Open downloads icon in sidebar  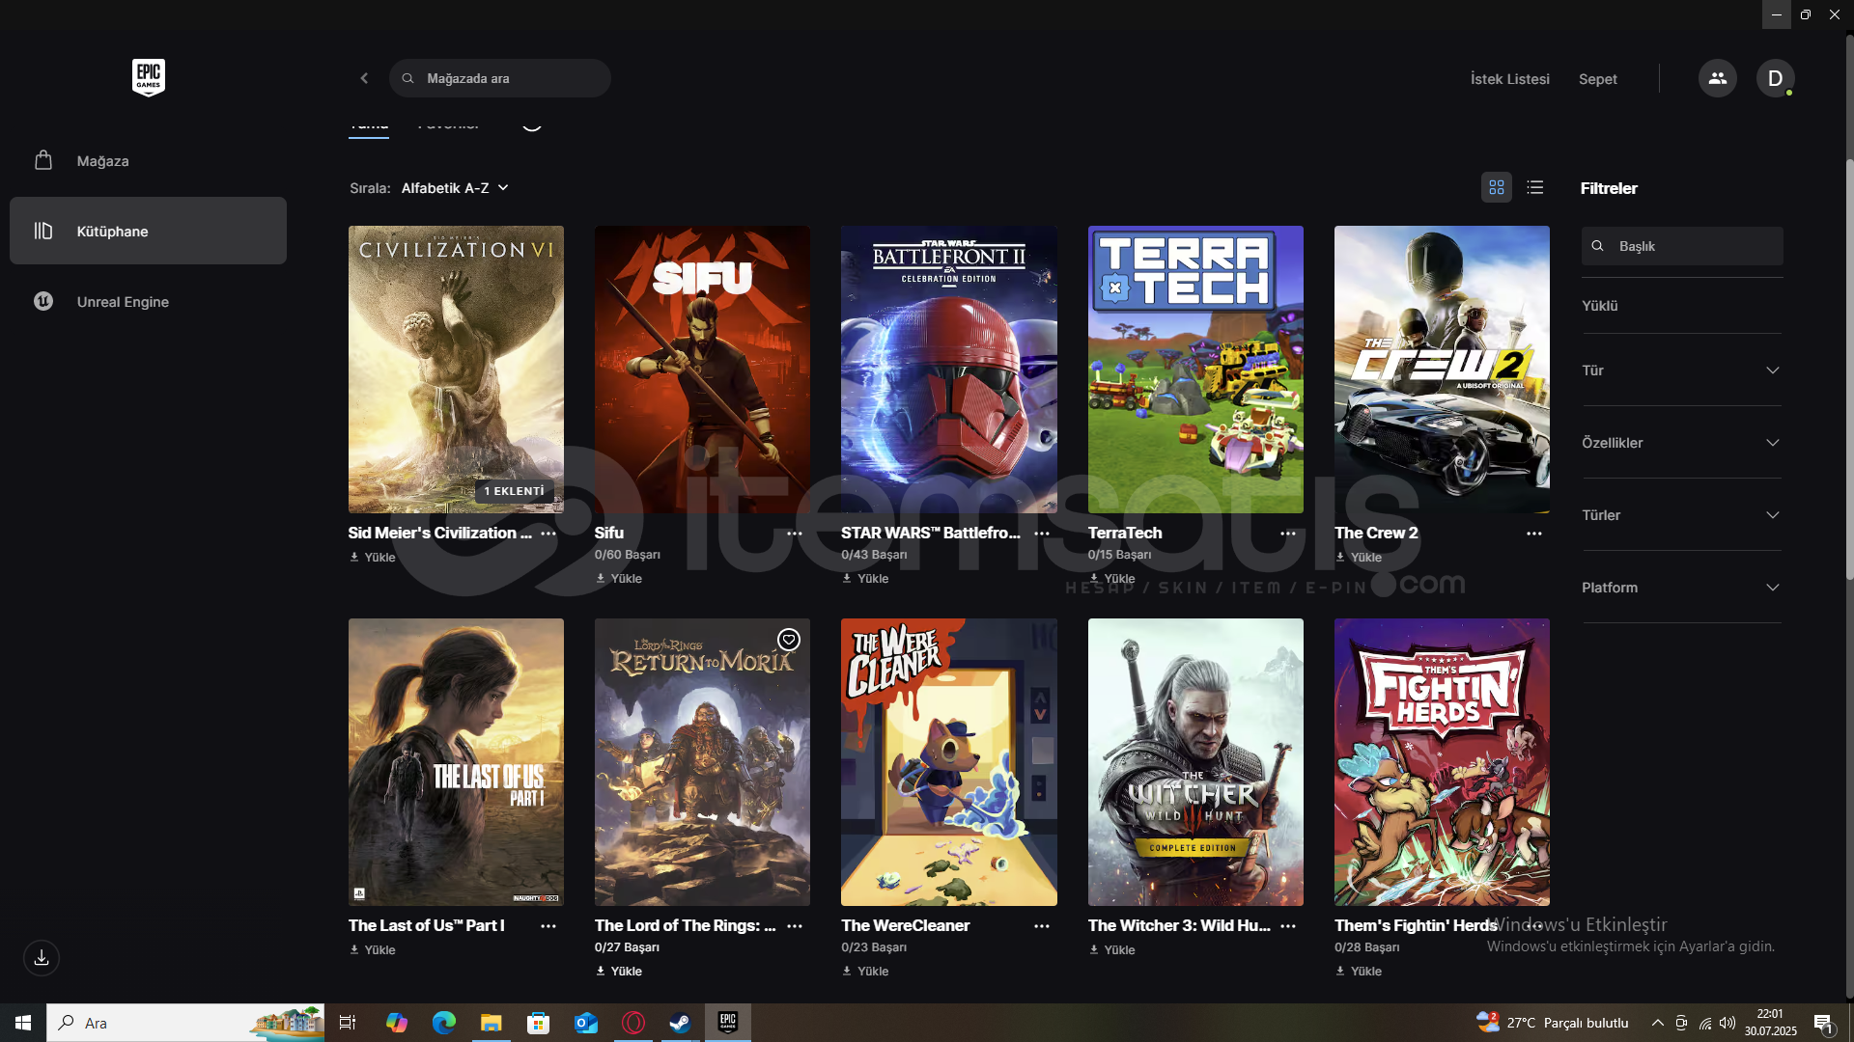[x=42, y=958]
